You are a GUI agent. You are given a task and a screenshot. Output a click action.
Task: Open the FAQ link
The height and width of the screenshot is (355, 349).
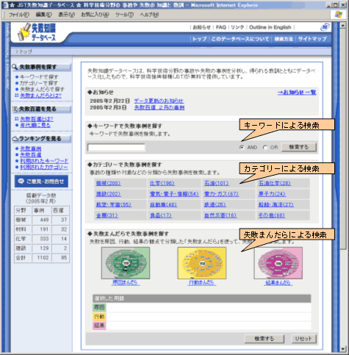pyautogui.click(x=221, y=27)
